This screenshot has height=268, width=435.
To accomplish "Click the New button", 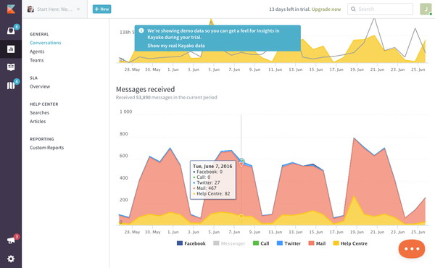I will 101,9.
